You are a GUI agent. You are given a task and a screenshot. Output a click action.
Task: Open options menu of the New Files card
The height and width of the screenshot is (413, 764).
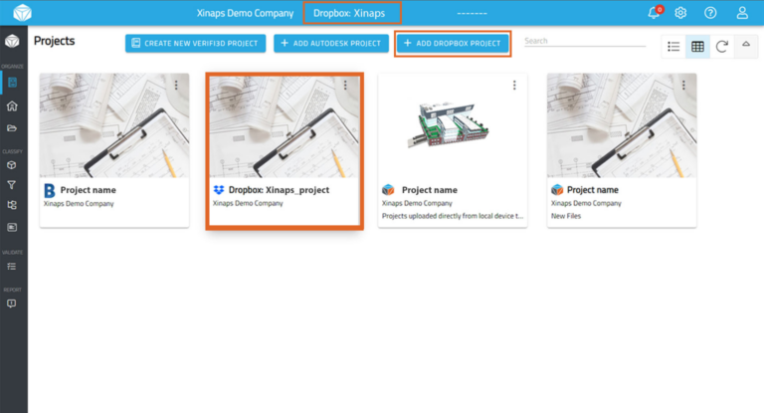pyautogui.click(x=683, y=86)
